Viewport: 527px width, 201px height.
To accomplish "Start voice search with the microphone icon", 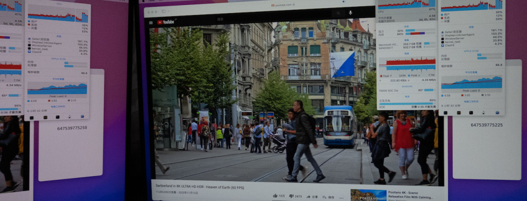I will (x=350, y=12).
